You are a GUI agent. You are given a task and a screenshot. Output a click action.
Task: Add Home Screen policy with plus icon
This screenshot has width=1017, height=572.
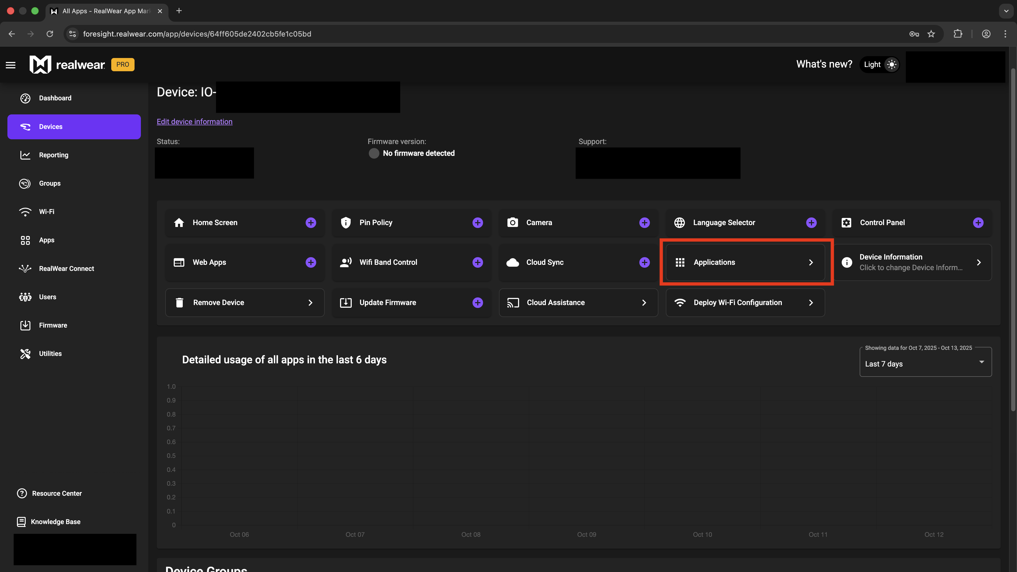click(311, 223)
